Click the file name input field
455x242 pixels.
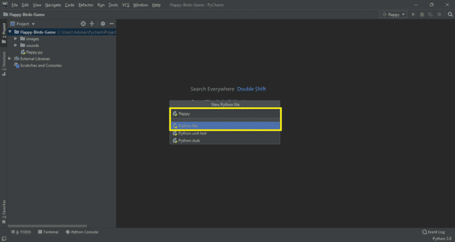[x=225, y=114]
